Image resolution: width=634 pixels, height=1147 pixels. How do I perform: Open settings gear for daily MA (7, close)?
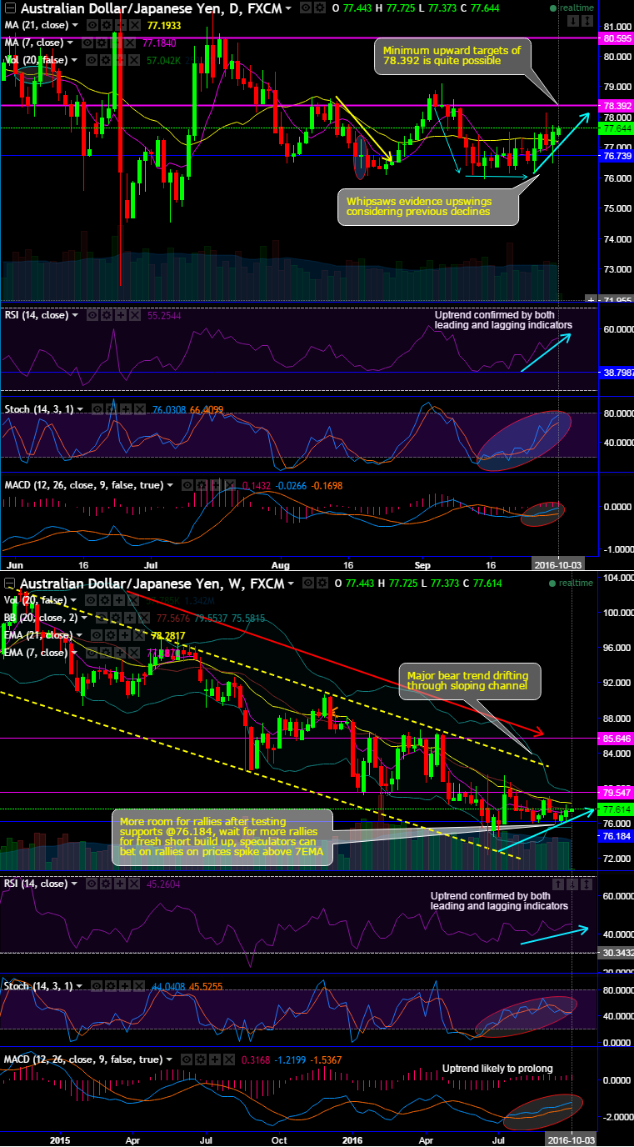102,43
